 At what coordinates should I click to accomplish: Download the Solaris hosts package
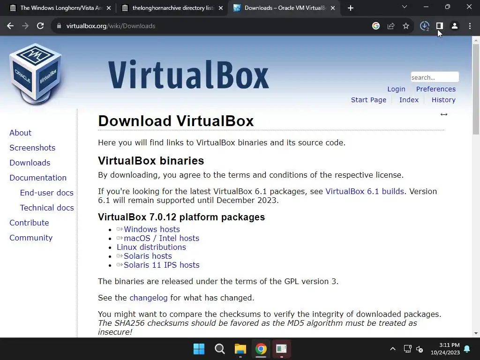pos(148,256)
